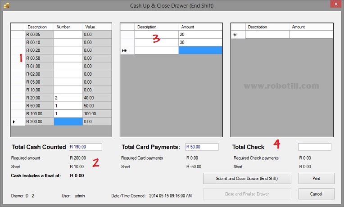Select the Number cell for R 100.00
Image resolution: width=344 pixels, height=207 pixels.
pyautogui.click(x=68, y=113)
